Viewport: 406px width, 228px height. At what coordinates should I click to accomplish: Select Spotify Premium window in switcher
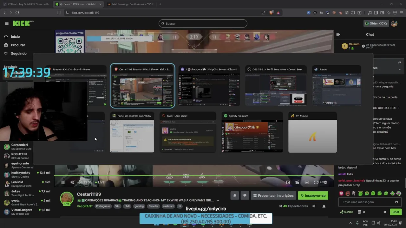tap(252, 132)
